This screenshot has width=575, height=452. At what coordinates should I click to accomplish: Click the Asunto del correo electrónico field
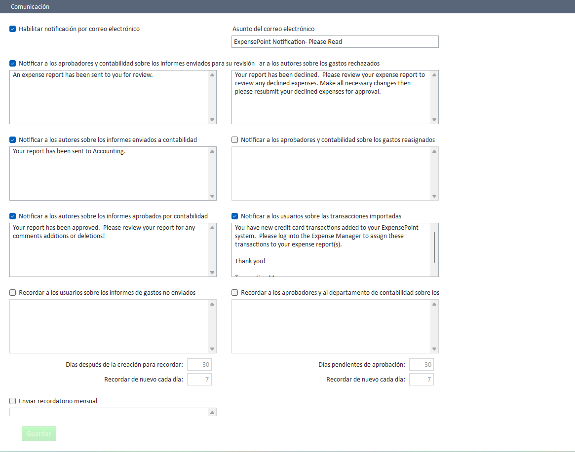335,42
